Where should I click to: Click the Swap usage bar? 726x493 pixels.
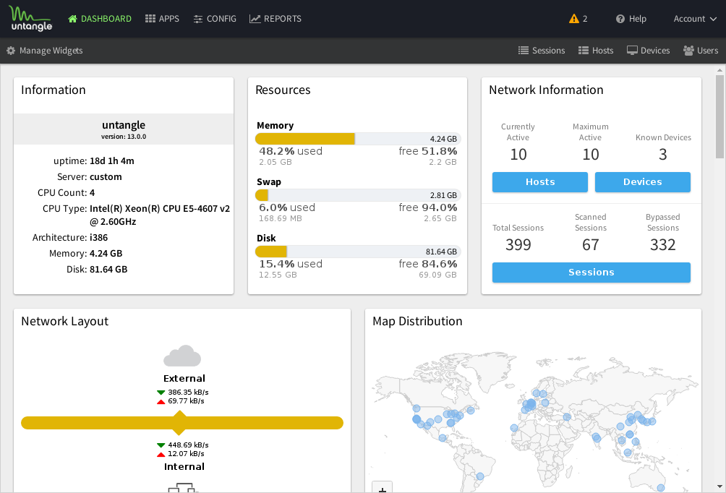[358, 195]
